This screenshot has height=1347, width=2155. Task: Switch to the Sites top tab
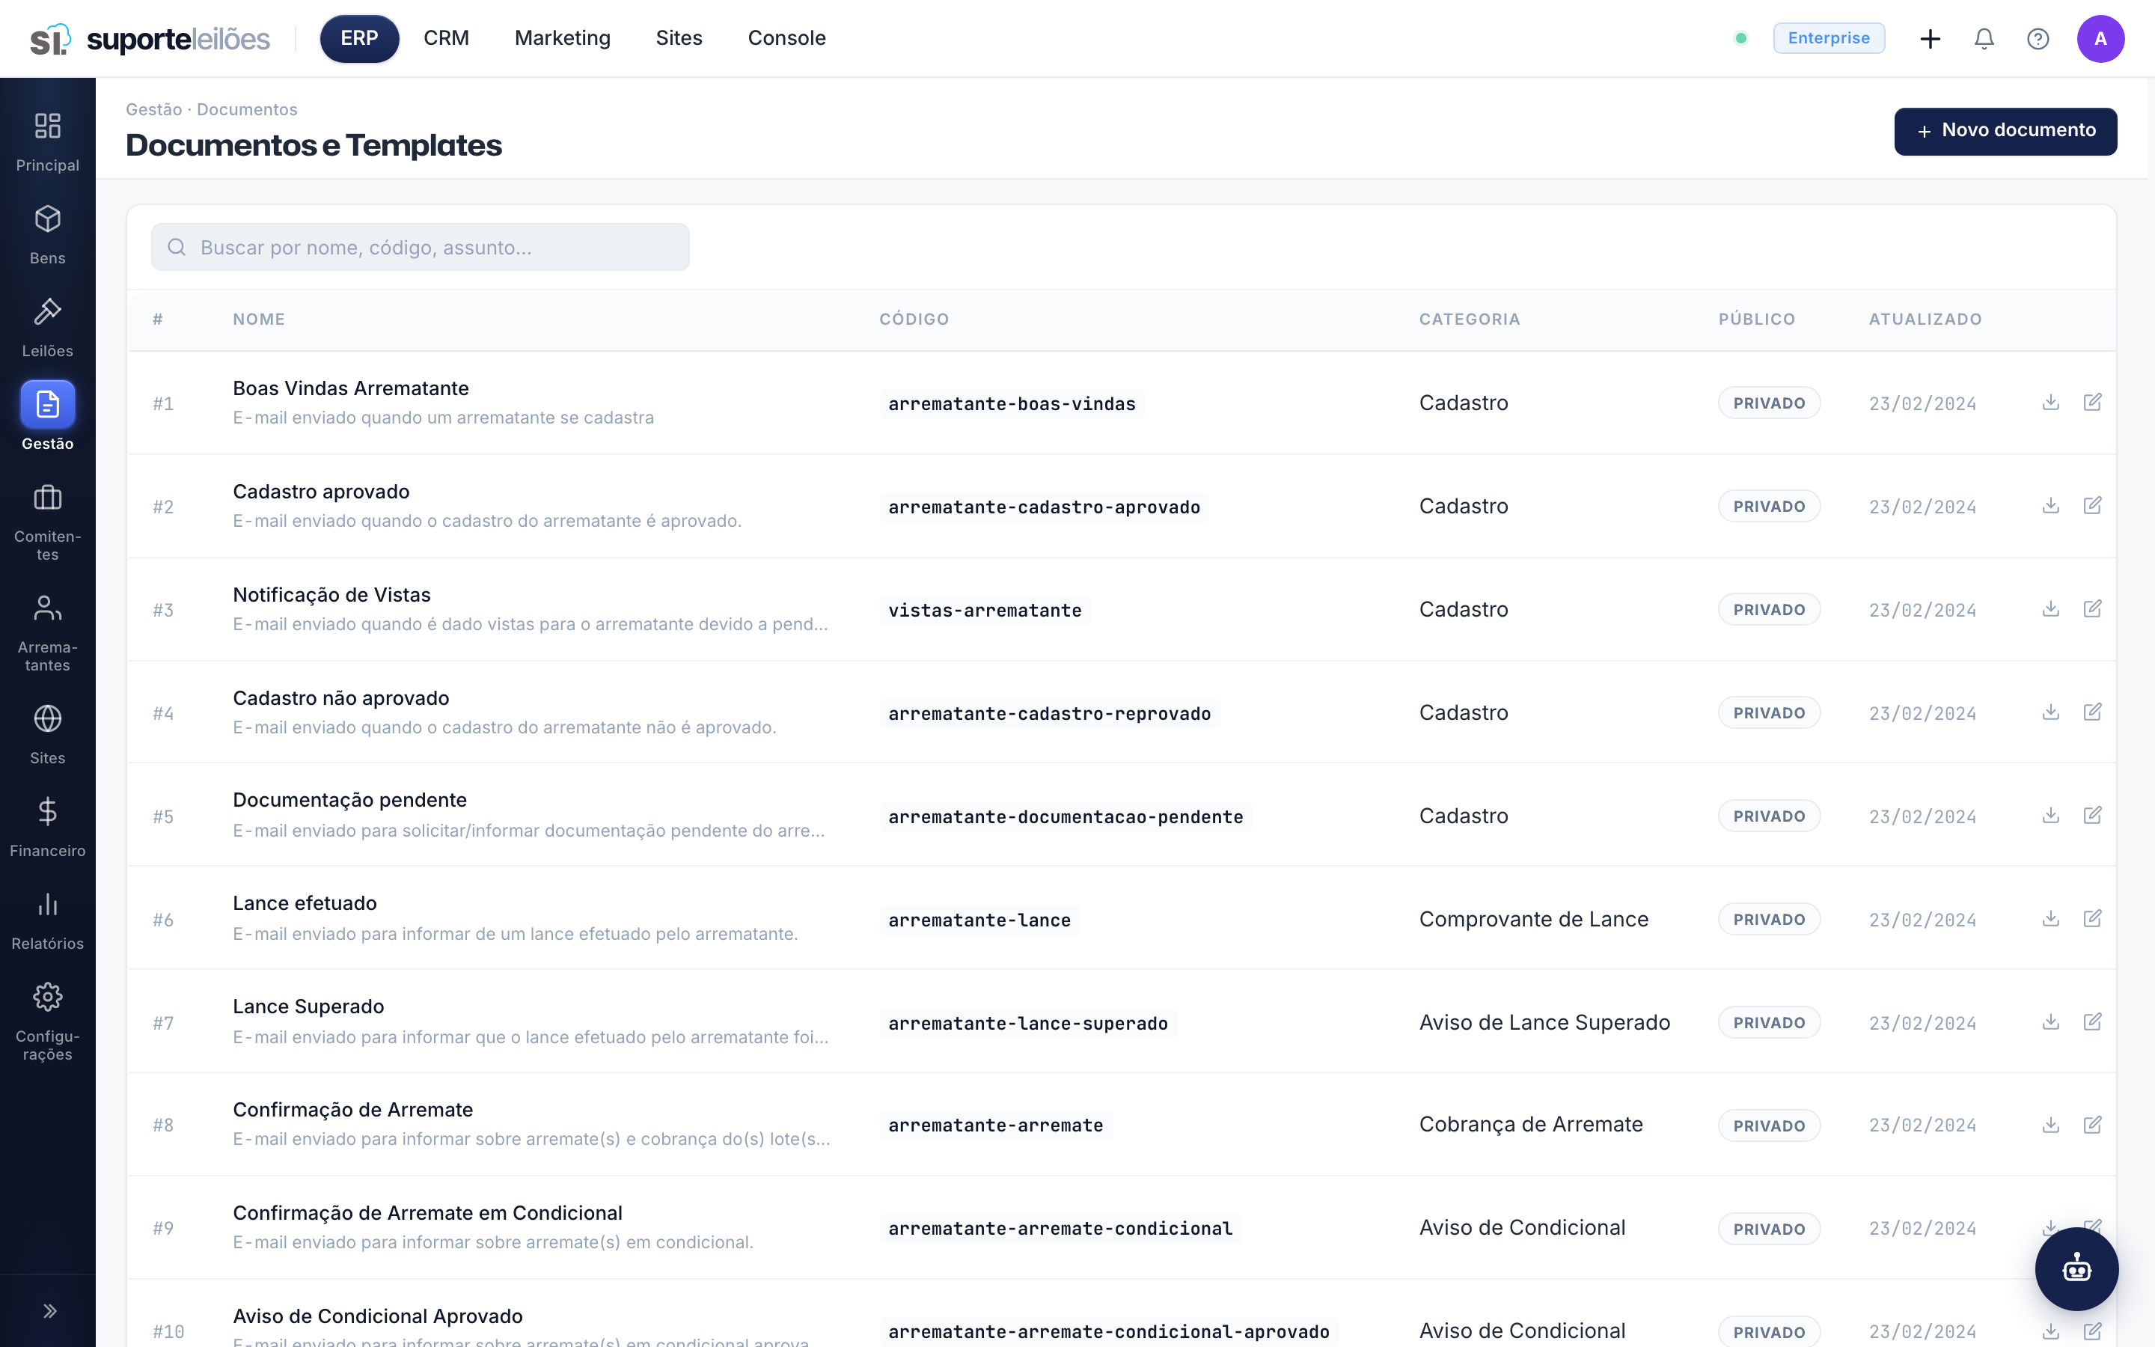[679, 38]
